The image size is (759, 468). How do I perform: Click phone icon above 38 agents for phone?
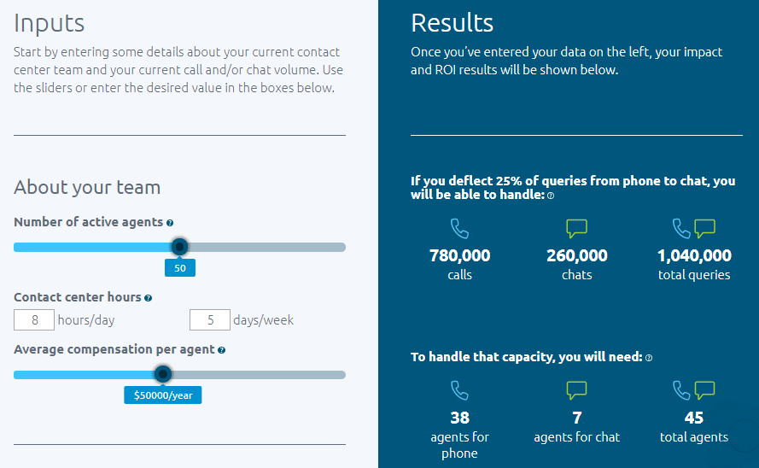click(x=459, y=390)
